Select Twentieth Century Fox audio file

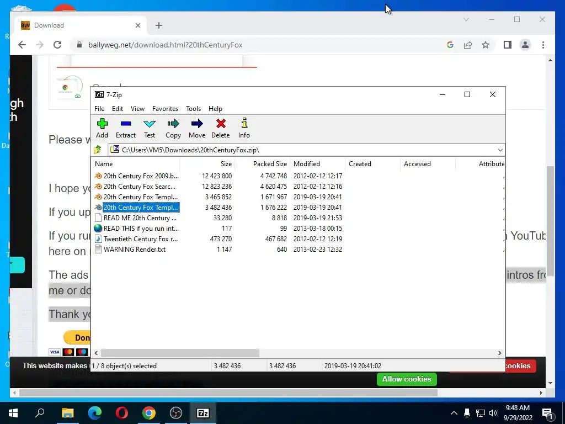point(141,239)
